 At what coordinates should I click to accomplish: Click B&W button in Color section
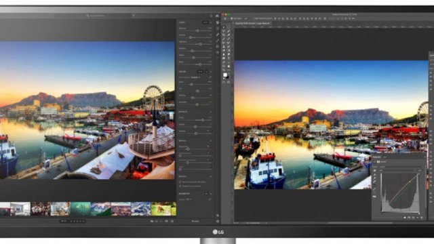pos(200,72)
